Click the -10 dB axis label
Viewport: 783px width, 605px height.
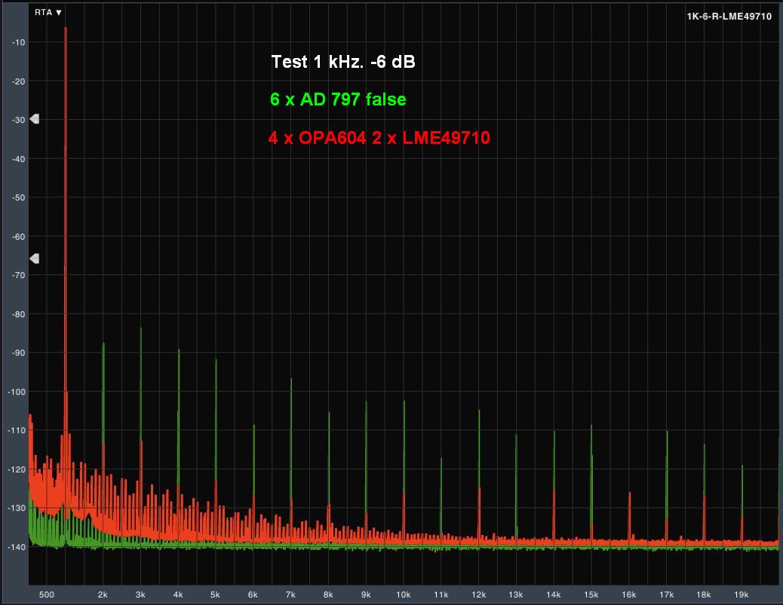coord(18,42)
